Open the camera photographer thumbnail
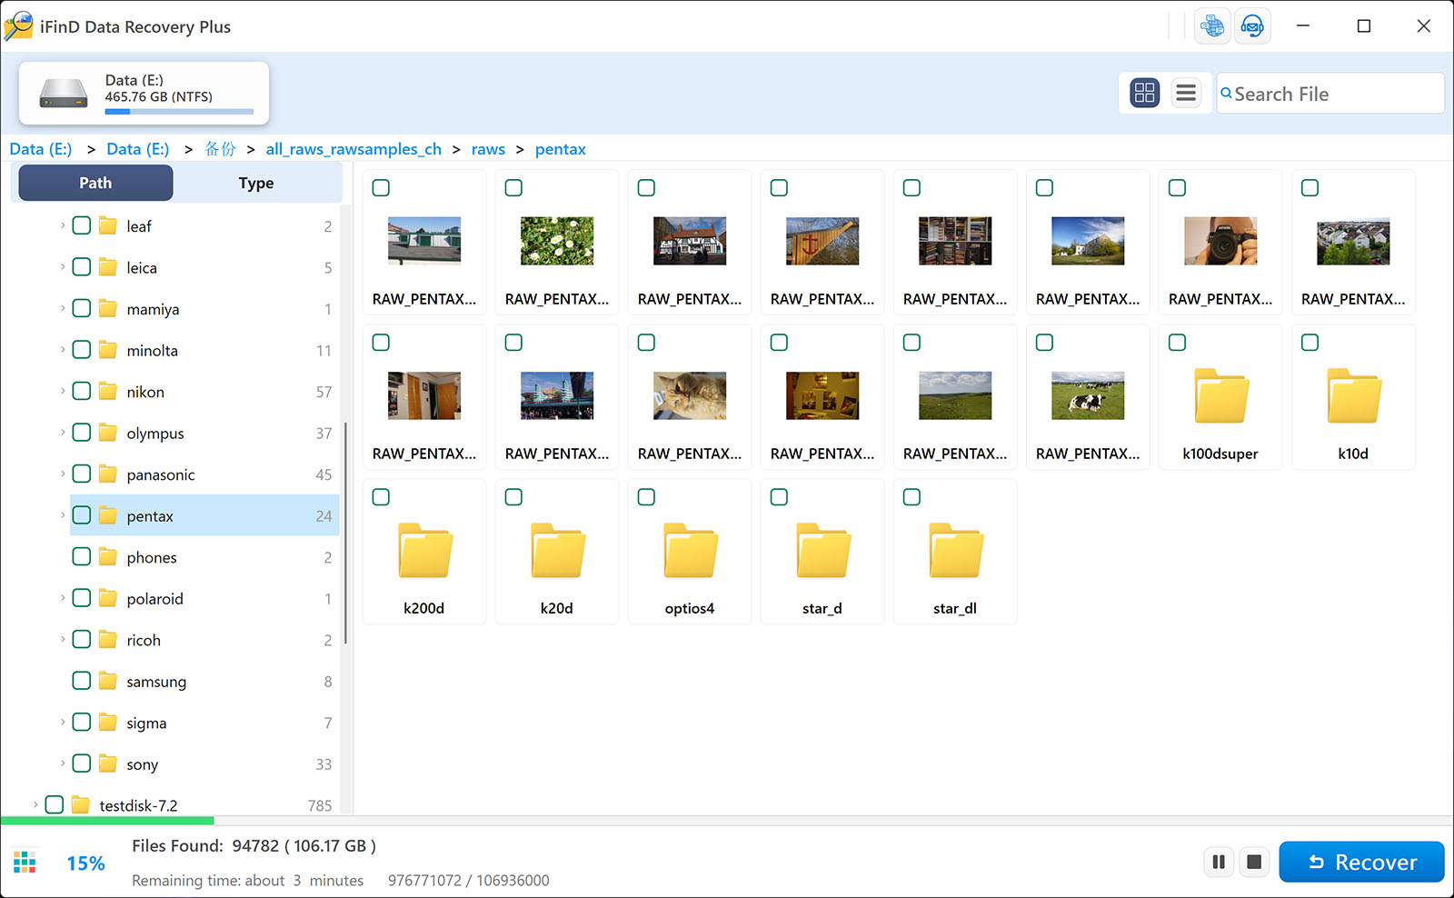Image resolution: width=1454 pixels, height=898 pixels. (x=1221, y=241)
